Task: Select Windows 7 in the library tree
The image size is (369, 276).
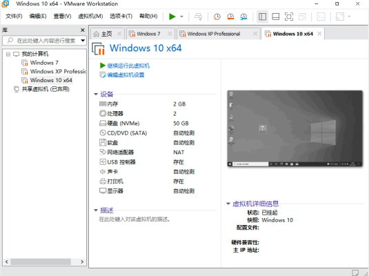Action: pyautogui.click(x=40, y=63)
